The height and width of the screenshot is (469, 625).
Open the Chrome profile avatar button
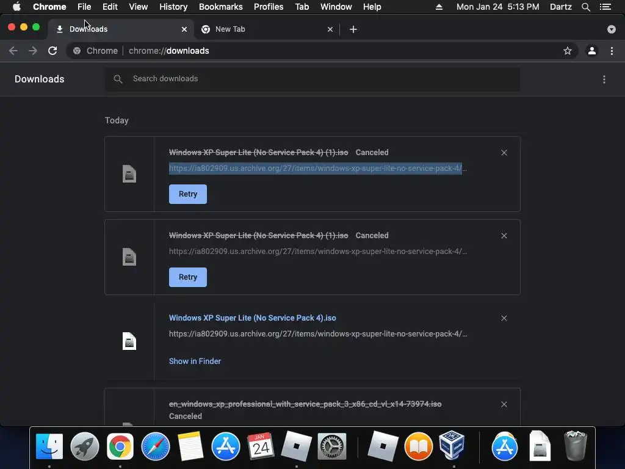(592, 51)
